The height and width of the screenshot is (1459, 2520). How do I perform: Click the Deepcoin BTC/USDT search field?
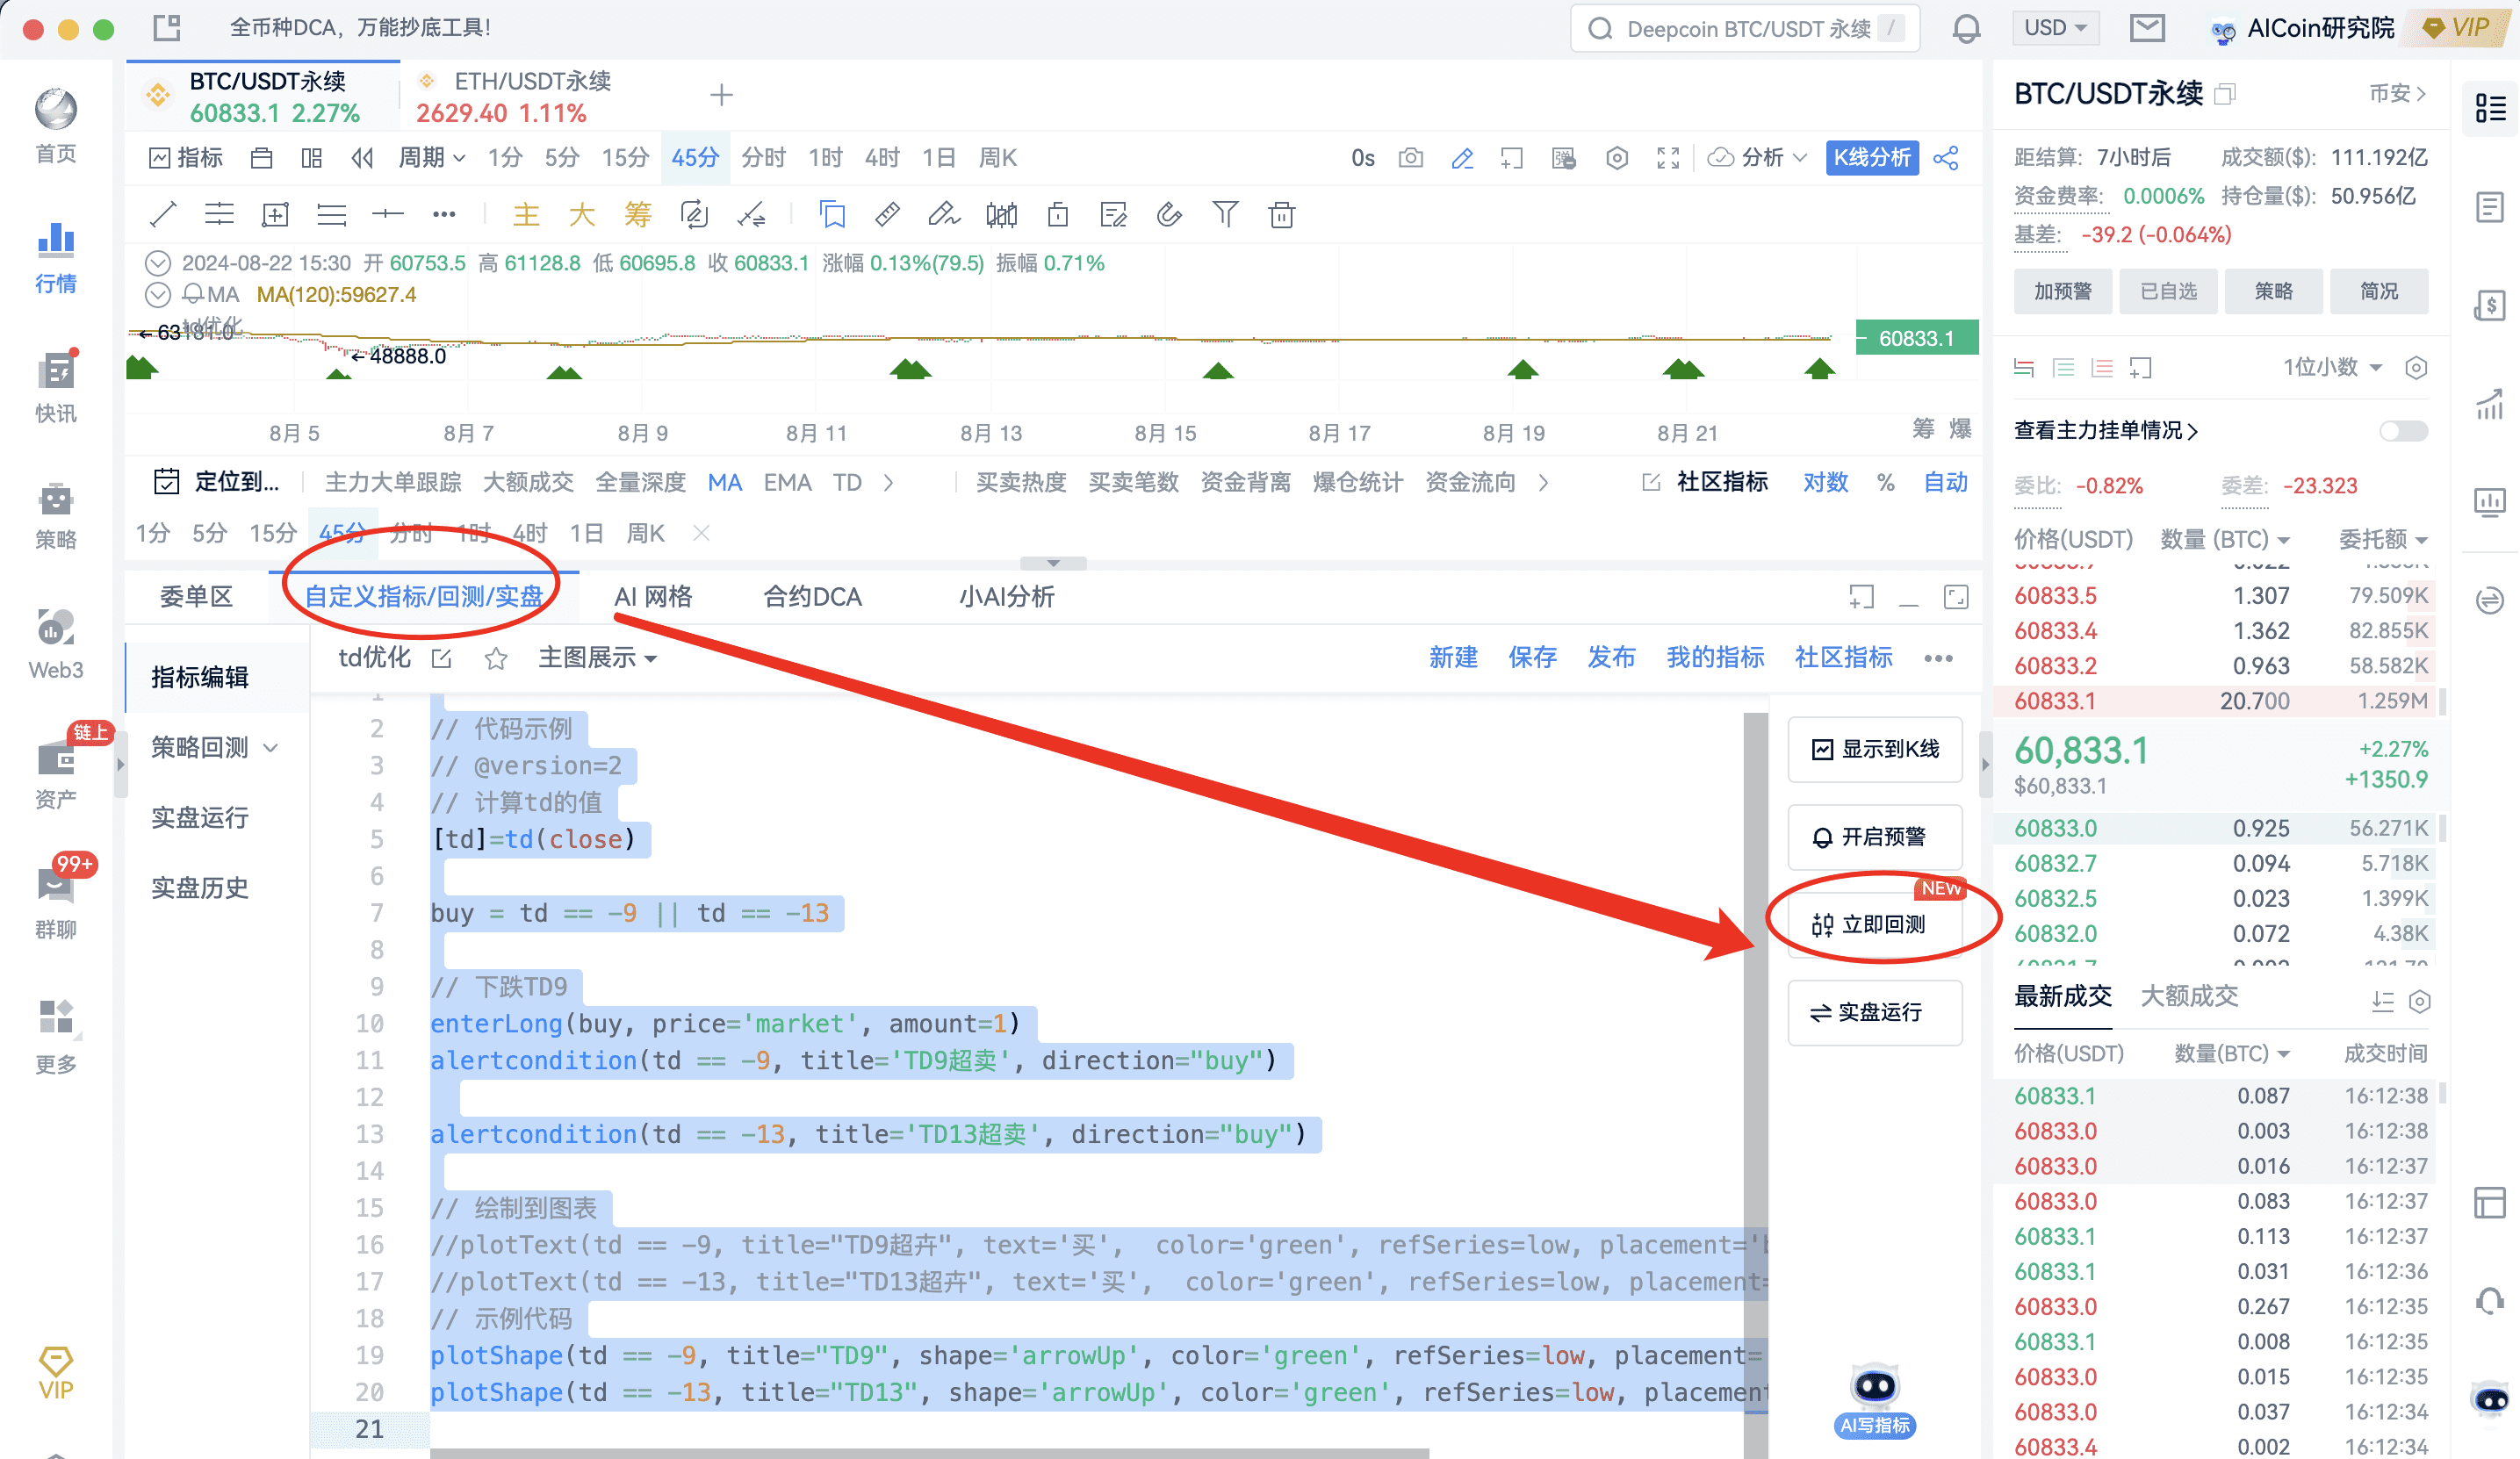click(x=1746, y=28)
